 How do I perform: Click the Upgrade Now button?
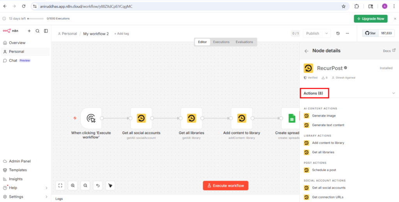[371, 19]
